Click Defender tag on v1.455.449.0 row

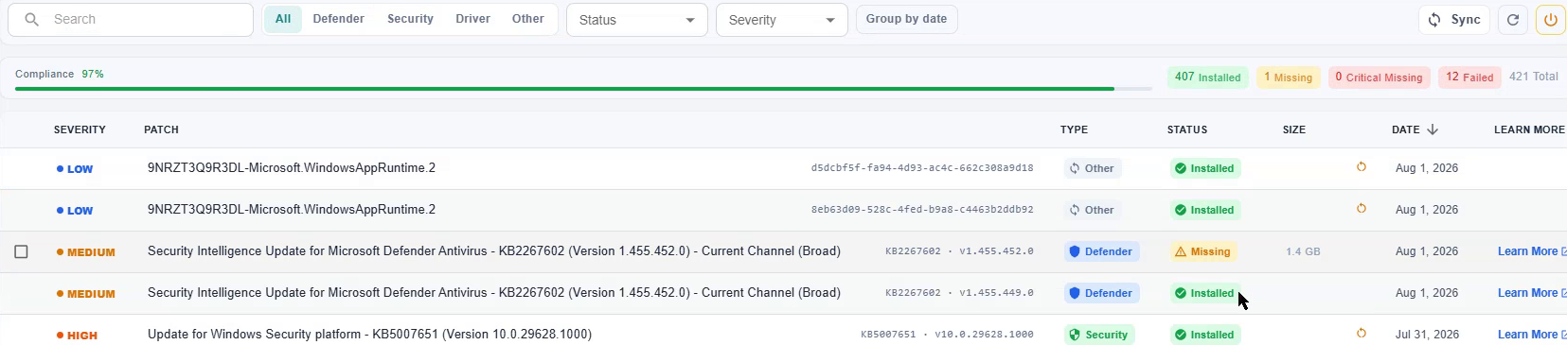tap(1101, 293)
